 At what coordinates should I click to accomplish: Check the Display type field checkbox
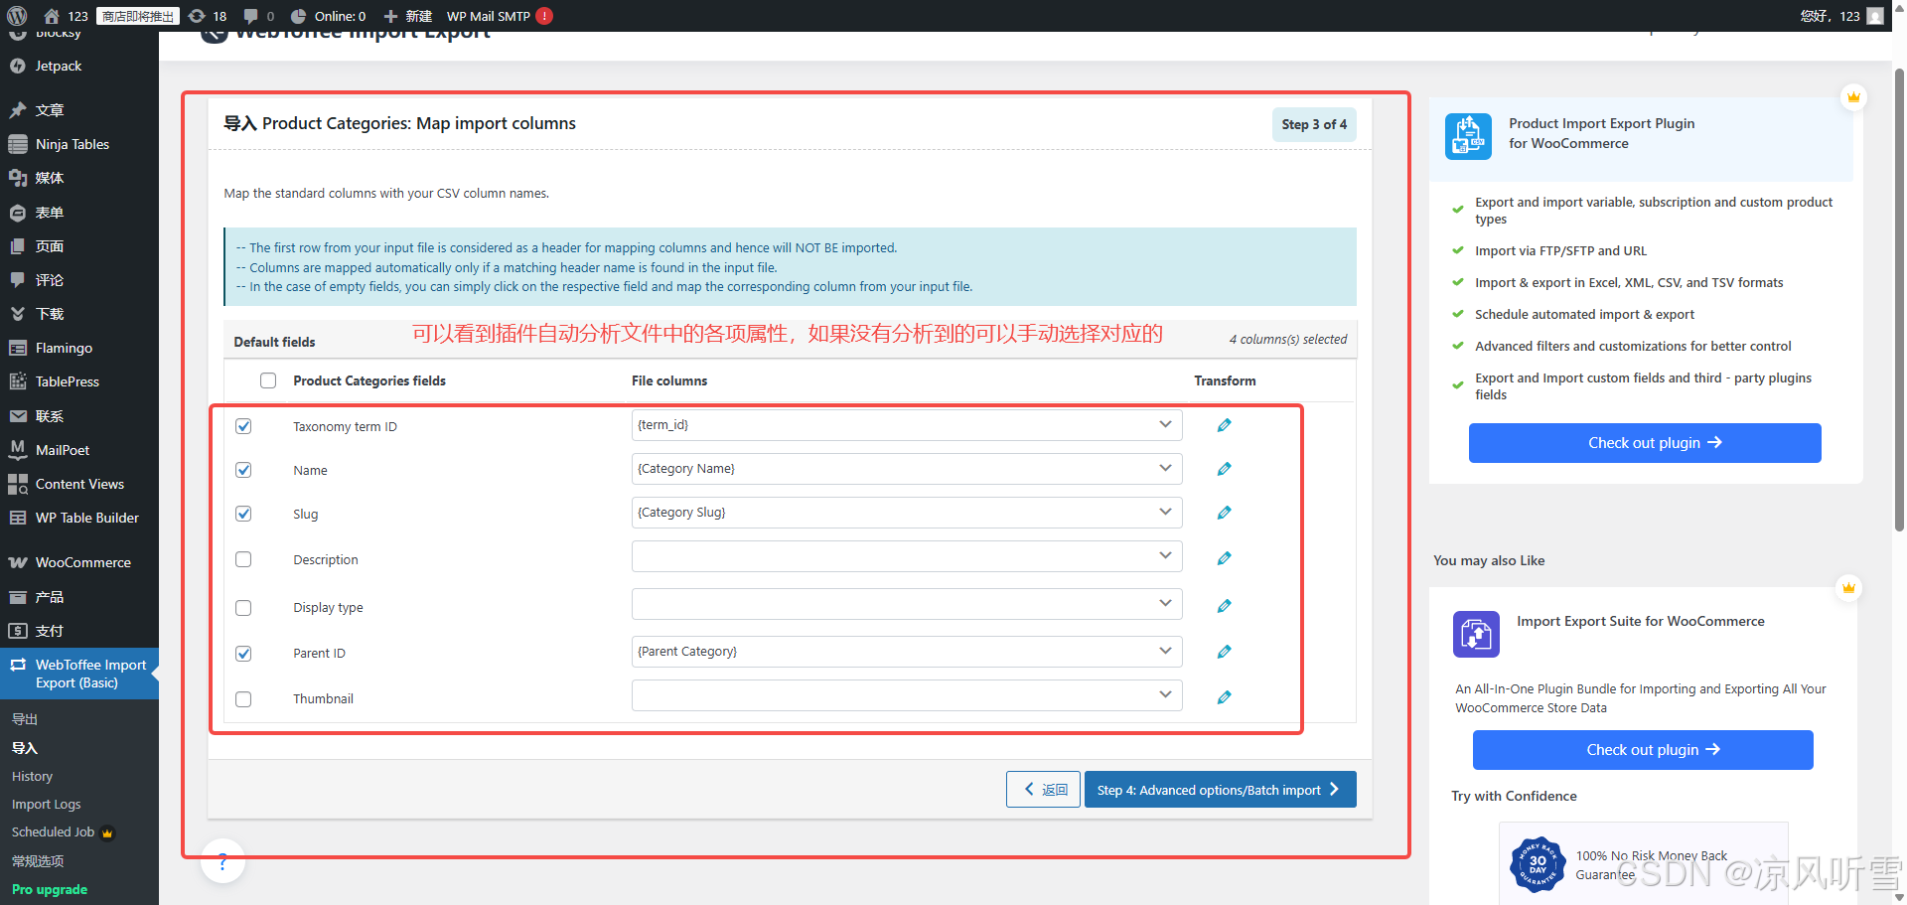[243, 608]
